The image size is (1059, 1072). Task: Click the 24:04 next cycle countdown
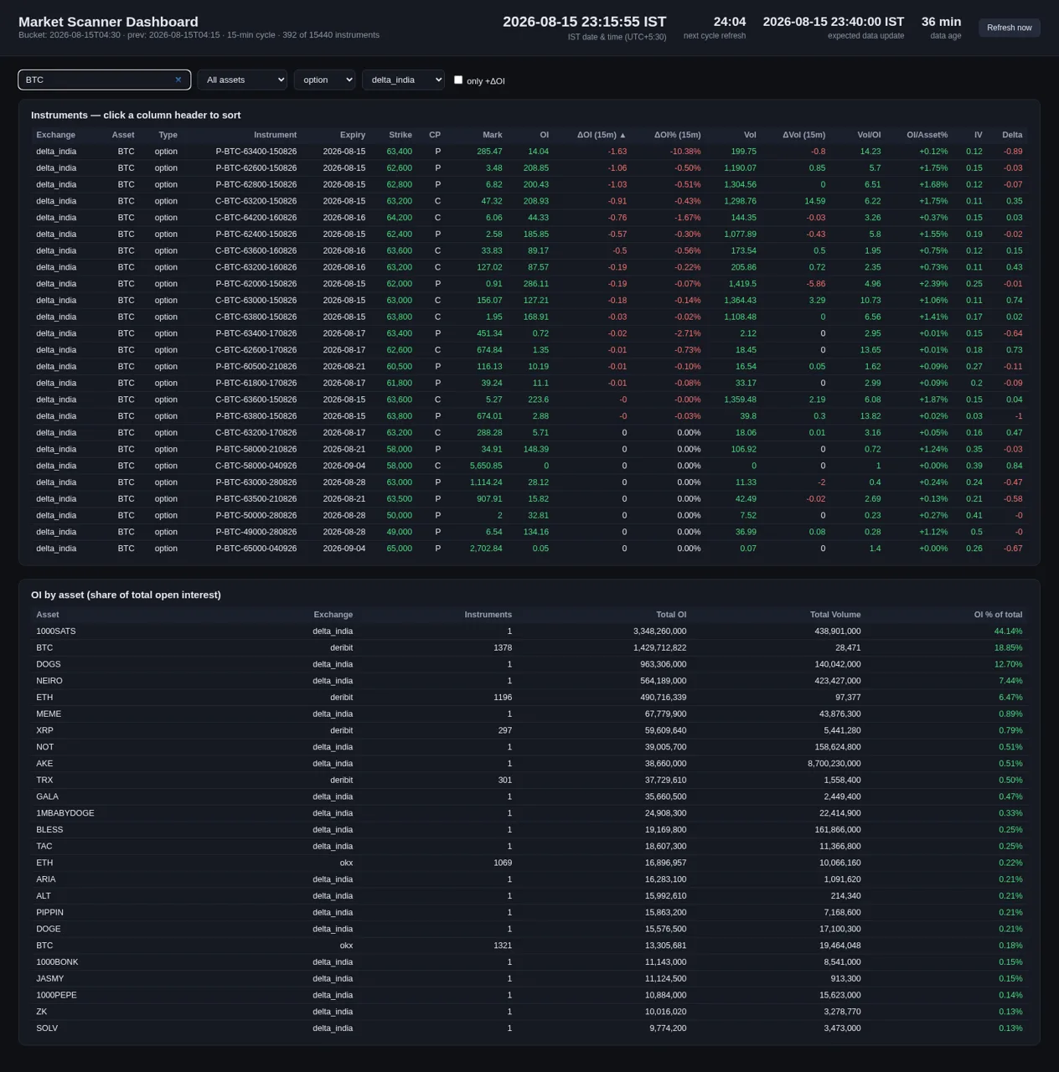pyautogui.click(x=730, y=22)
